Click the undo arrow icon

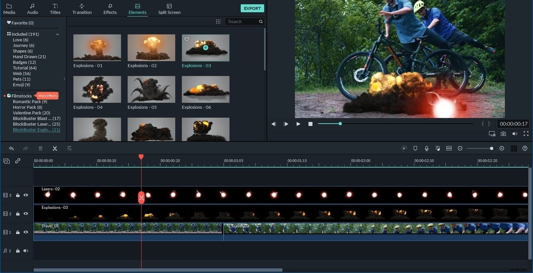[x=11, y=148]
